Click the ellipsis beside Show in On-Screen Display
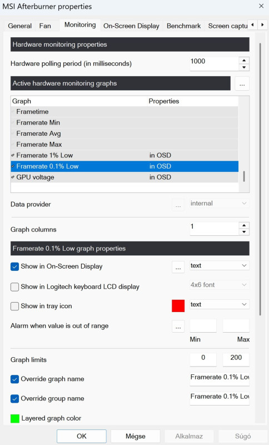Screen dimensions: 269x445 (178, 268)
